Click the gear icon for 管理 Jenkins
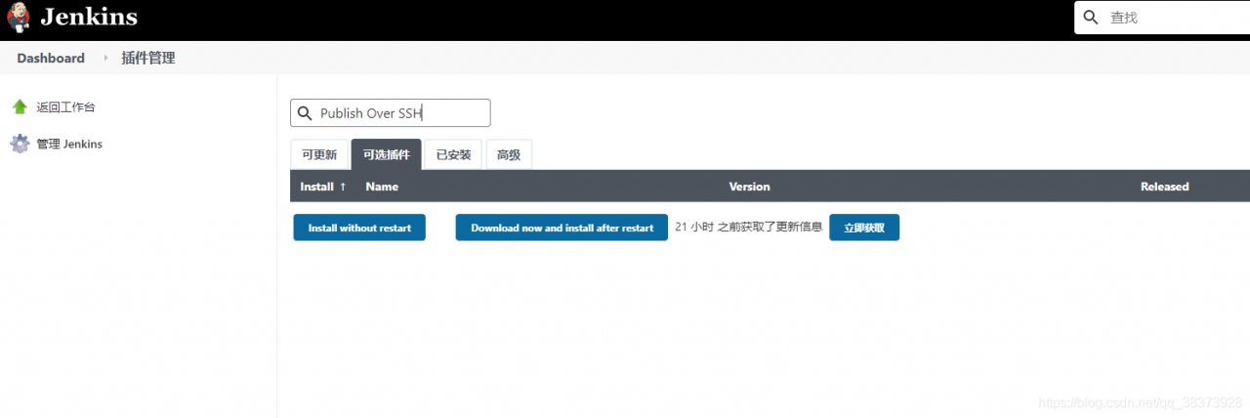This screenshot has width=1250, height=418. (20, 144)
